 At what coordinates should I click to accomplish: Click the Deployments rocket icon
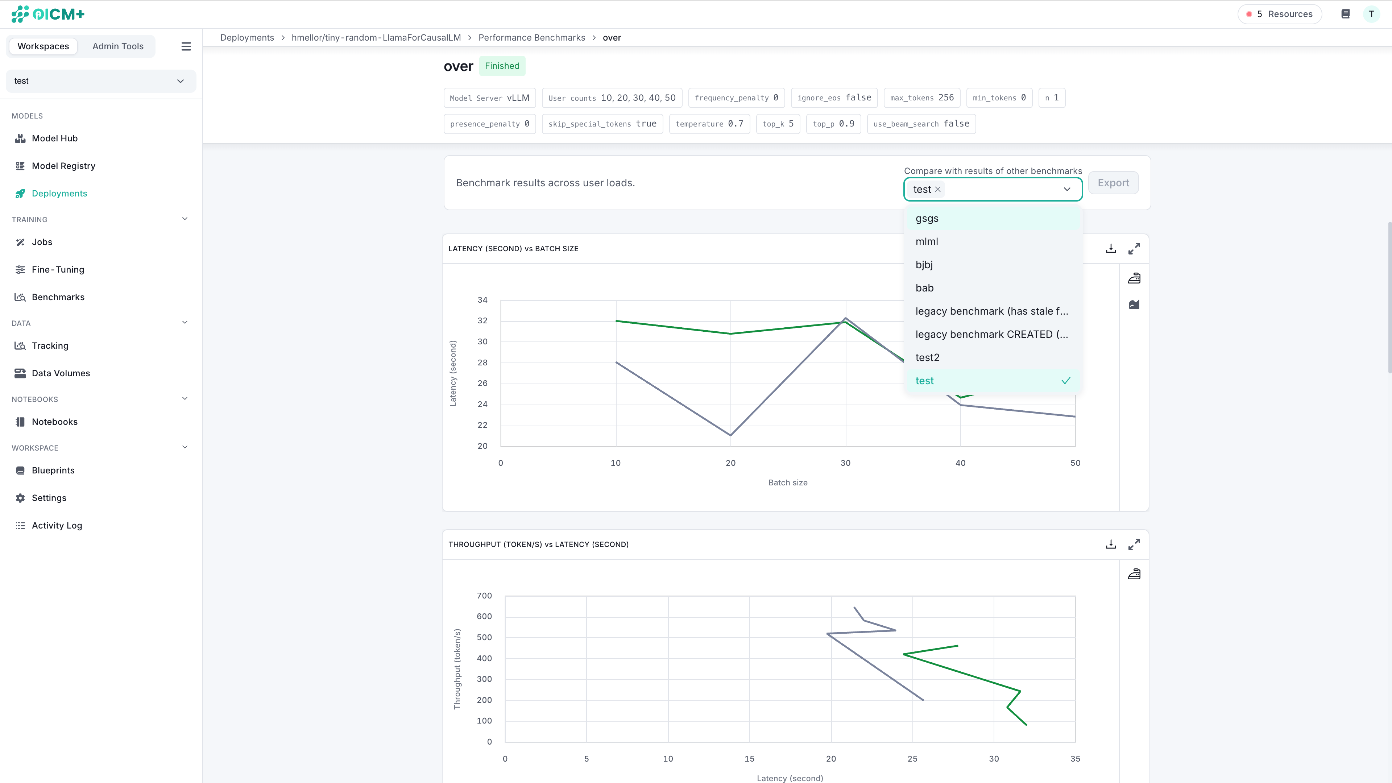click(x=20, y=194)
